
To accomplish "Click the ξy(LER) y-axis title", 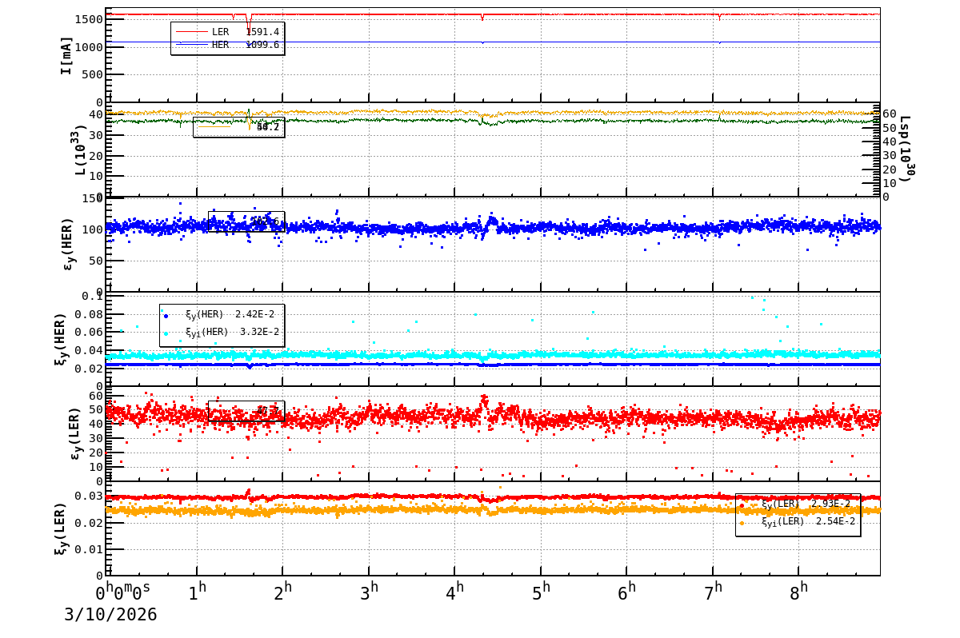I will pos(62,528).
